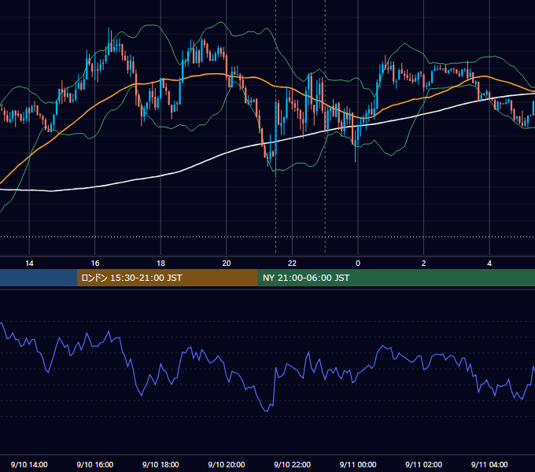Click the 9/10 22:00 time label
The height and width of the screenshot is (472, 535).
[x=293, y=464]
